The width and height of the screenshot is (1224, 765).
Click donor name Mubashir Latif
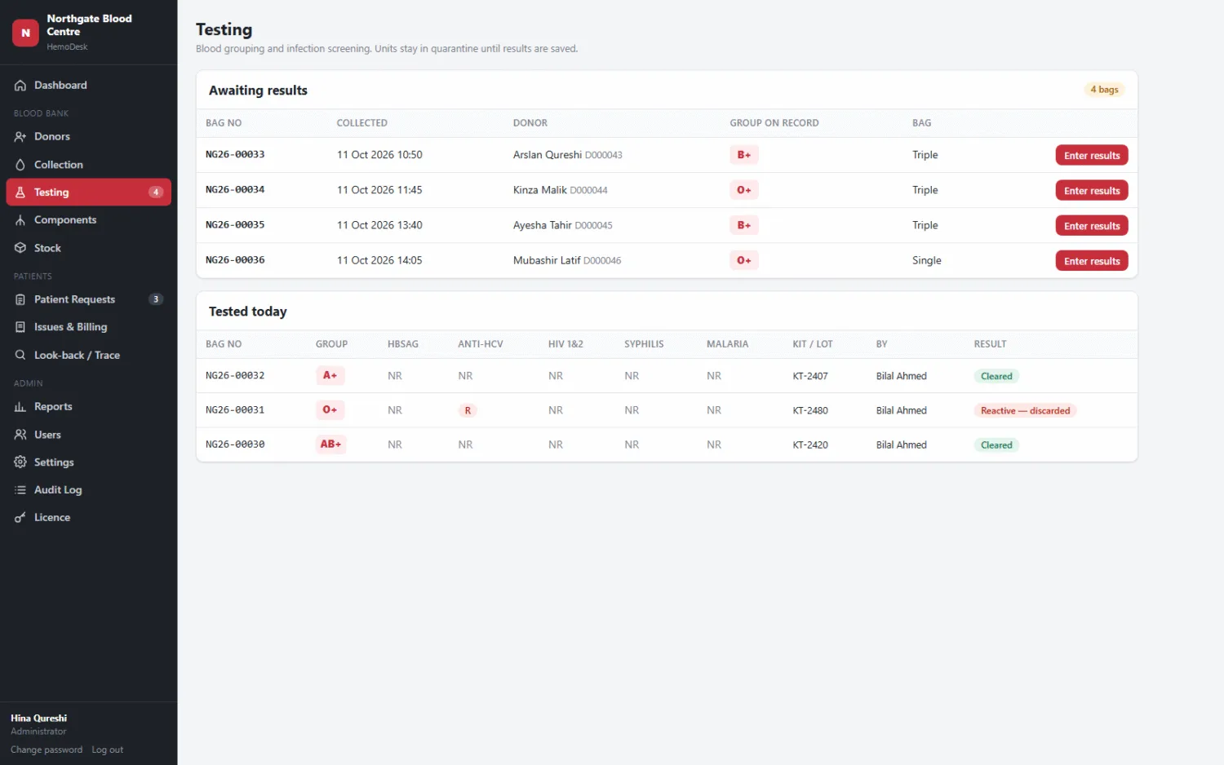(x=547, y=261)
